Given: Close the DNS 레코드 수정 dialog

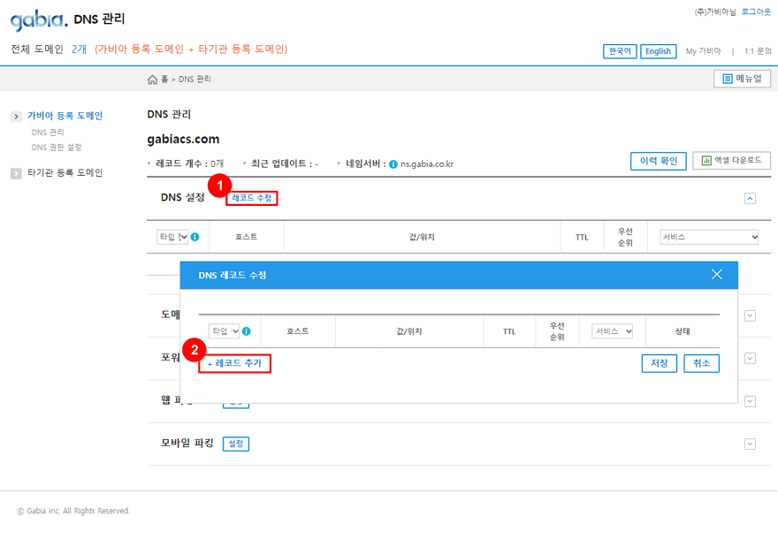Looking at the screenshot, I should coord(716,274).
